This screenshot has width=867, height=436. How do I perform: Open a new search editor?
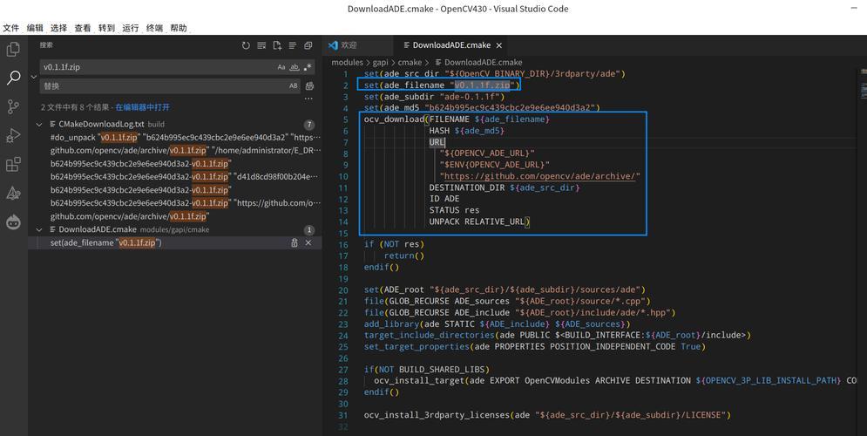coord(277,45)
